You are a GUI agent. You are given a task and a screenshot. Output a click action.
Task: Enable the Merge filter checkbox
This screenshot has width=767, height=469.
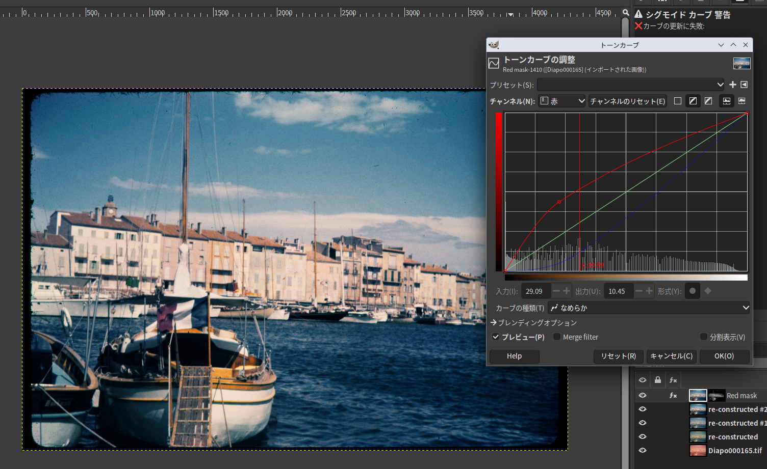(557, 337)
